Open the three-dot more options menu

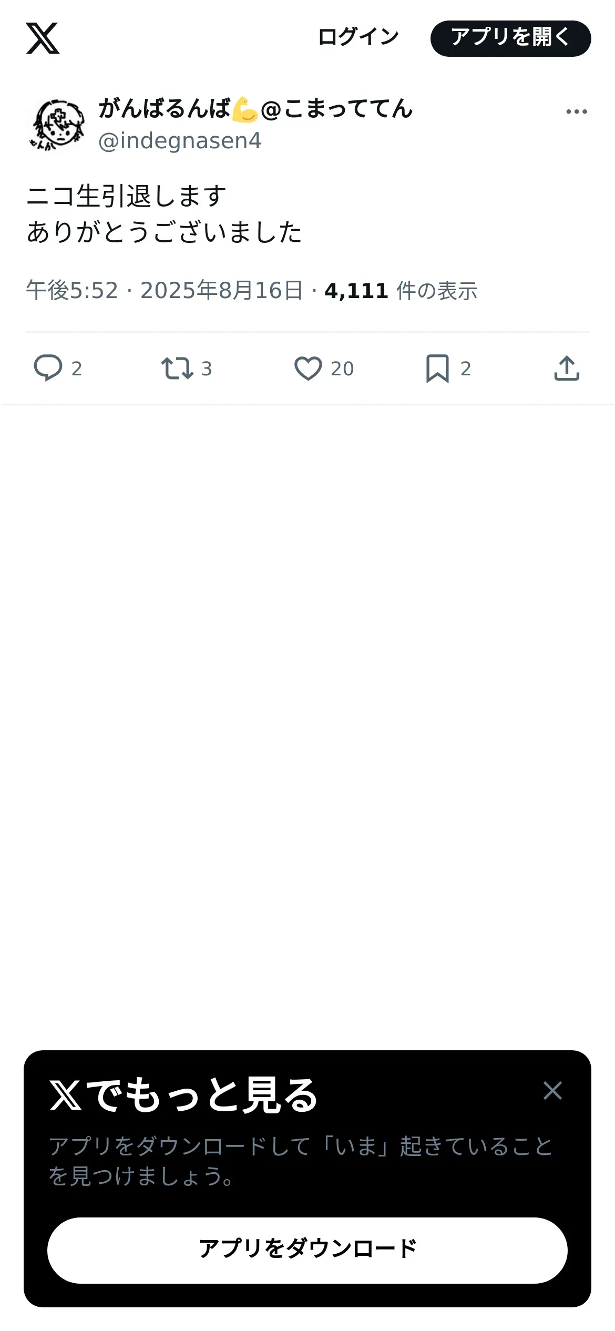pos(576,111)
